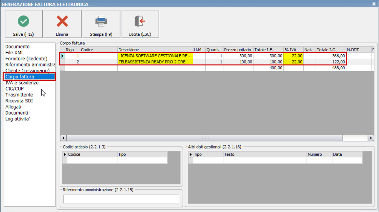Open the Allegati section
This screenshot has width=379, height=212.
tap(13, 107)
